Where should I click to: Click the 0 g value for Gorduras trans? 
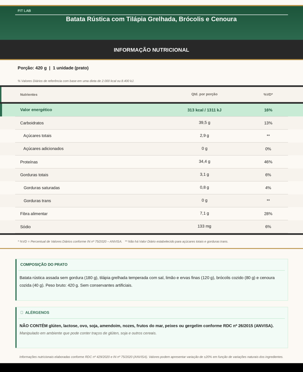pos(204,200)
